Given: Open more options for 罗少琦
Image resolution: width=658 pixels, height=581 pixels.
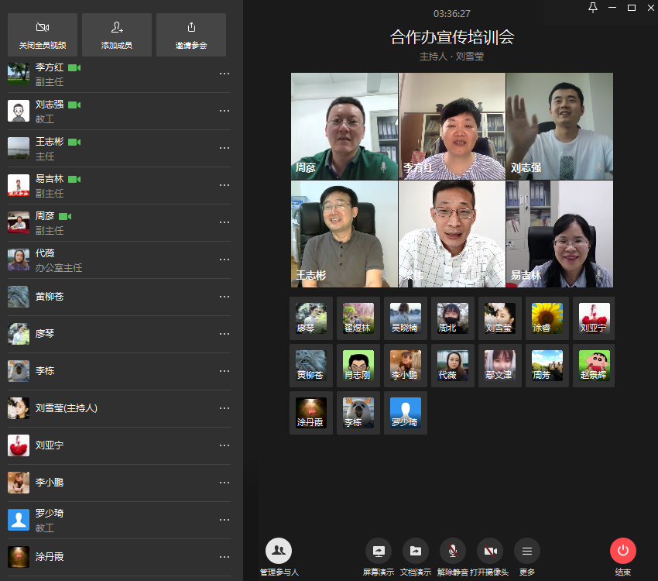Looking at the screenshot, I should tap(224, 520).
